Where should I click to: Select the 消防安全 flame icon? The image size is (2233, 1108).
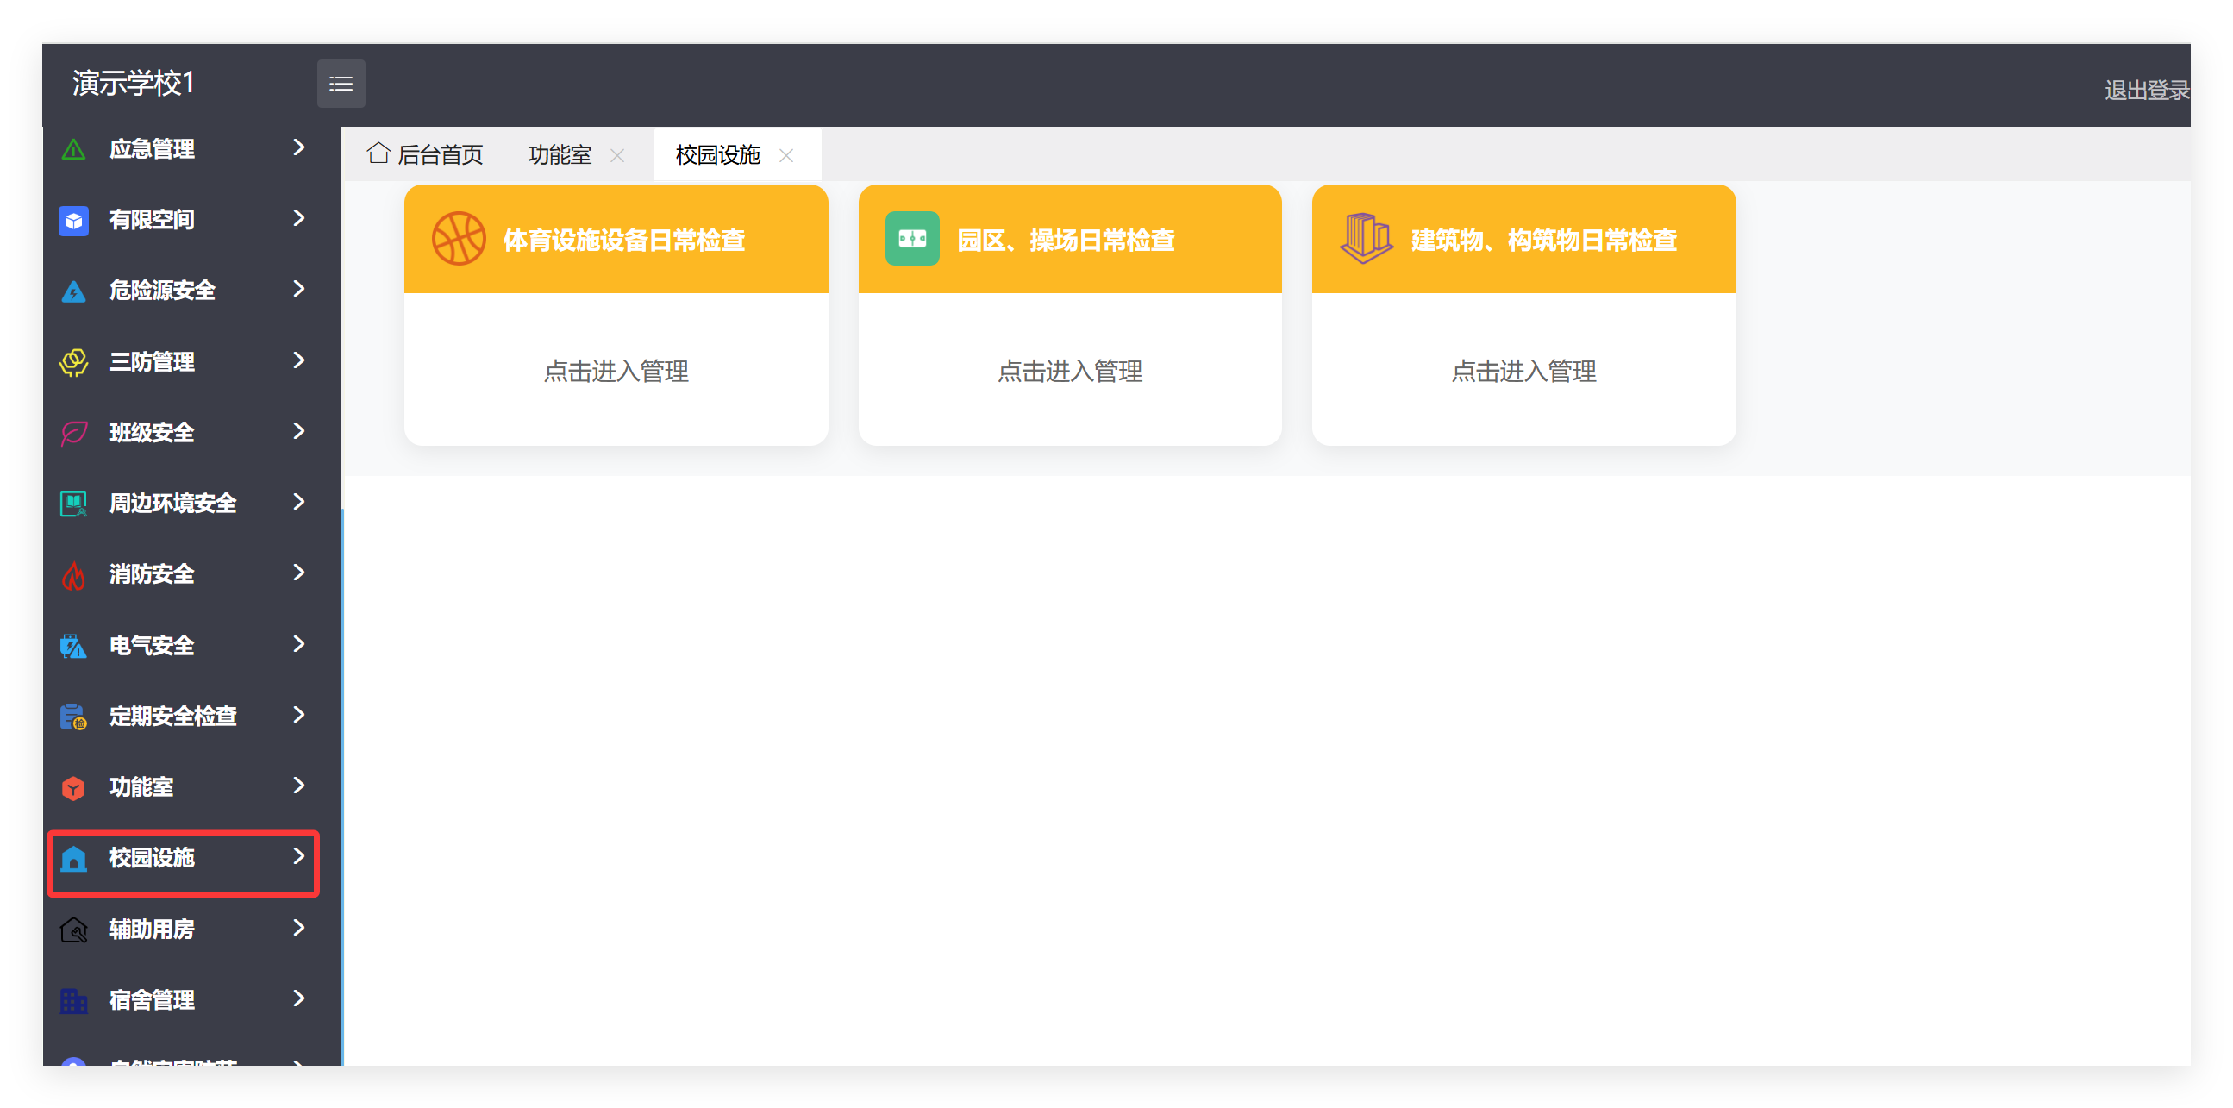pyautogui.click(x=73, y=574)
